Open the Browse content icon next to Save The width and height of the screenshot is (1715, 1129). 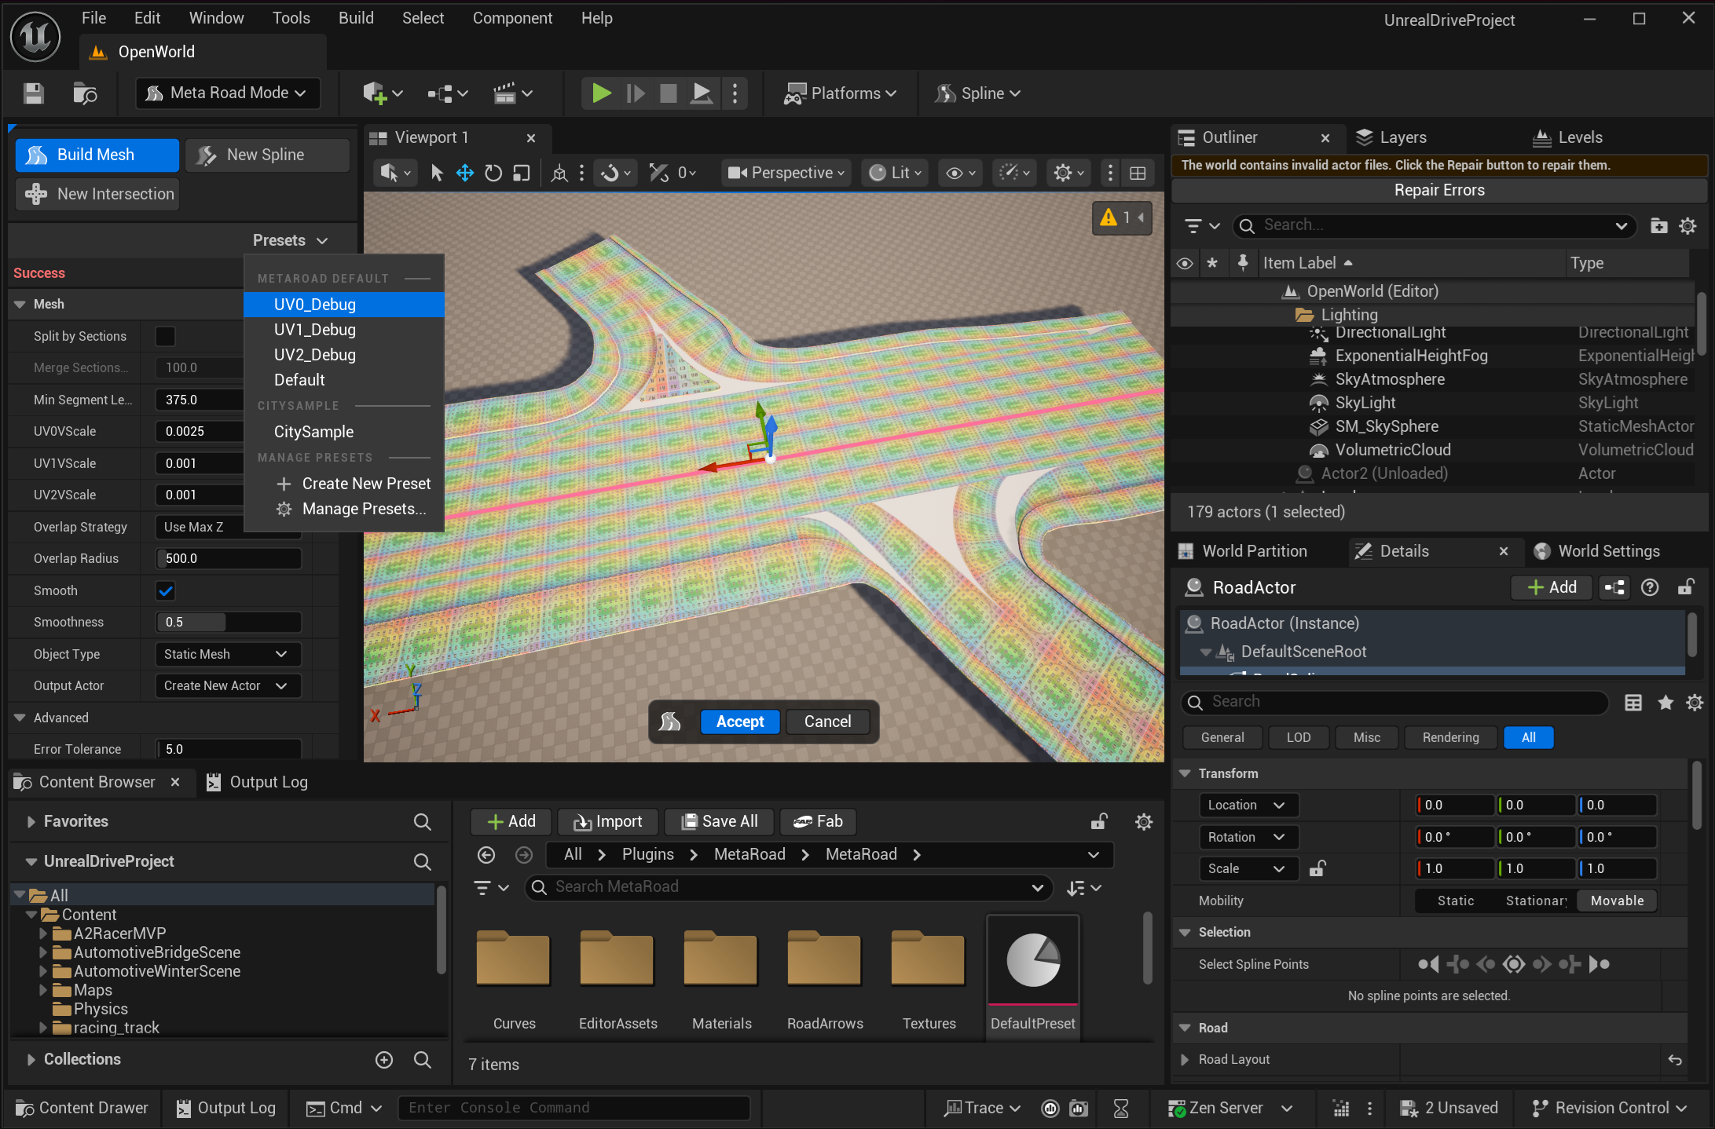[85, 93]
